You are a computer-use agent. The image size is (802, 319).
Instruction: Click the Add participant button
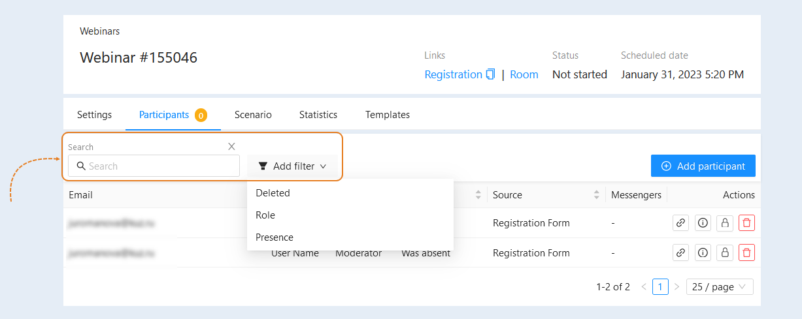tap(703, 166)
